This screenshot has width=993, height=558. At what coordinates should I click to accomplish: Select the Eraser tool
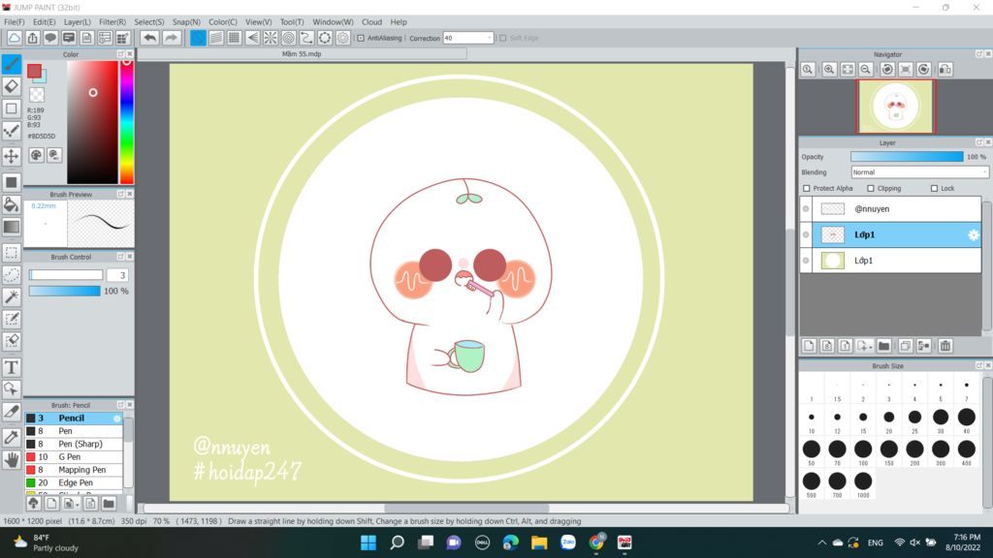[x=12, y=86]
